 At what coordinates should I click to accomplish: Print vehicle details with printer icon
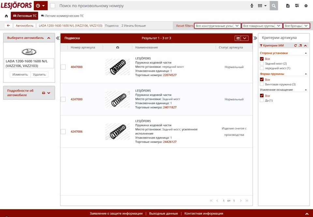[x=43, y=93]
